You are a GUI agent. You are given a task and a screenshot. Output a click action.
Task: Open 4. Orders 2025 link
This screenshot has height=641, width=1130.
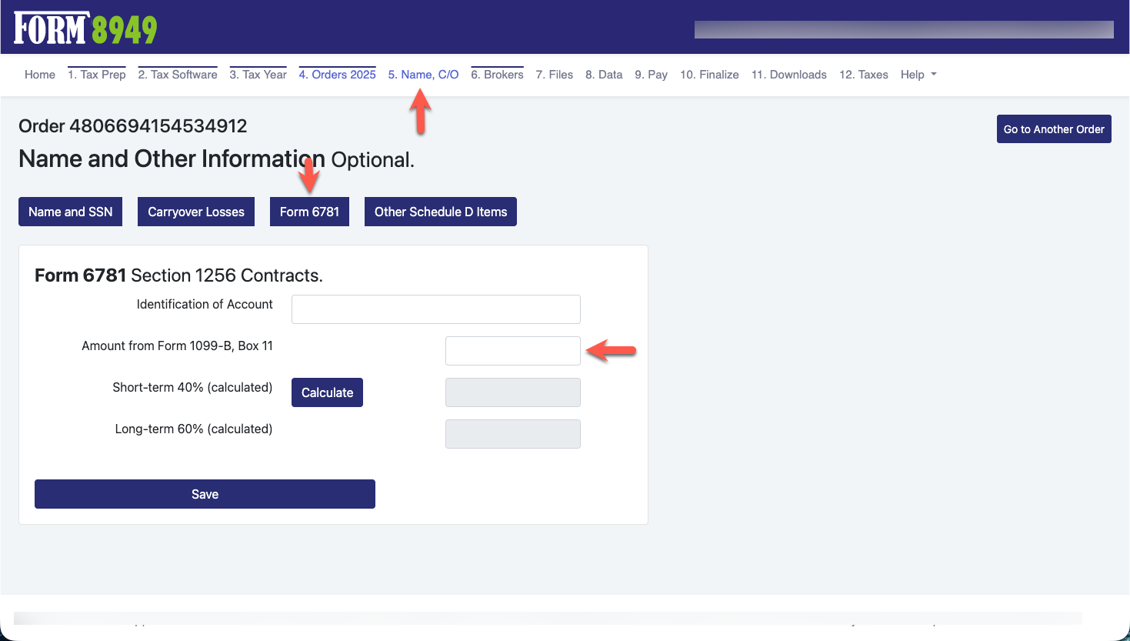[337, 75]
